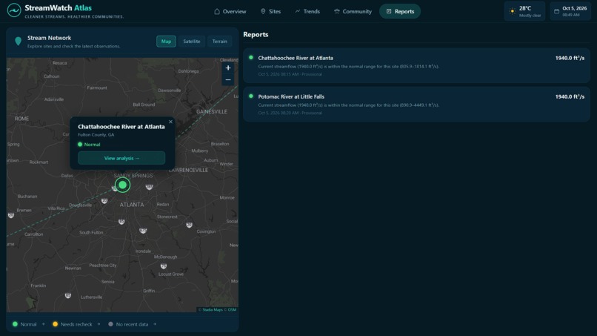Click the highway shield marker near Douglasville

coord(104,201)
